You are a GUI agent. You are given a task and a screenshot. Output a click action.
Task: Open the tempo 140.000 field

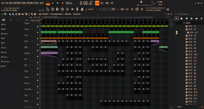pyautogui.click(x=69, y=3)
